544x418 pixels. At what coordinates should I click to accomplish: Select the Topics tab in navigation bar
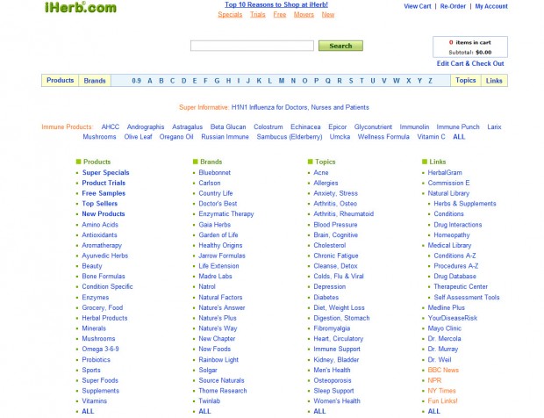click(466, 80)
